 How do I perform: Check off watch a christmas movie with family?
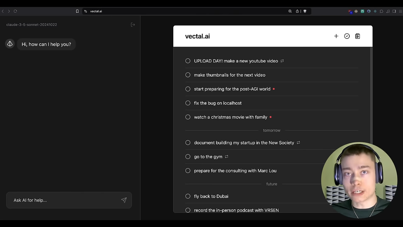[188, 117]
